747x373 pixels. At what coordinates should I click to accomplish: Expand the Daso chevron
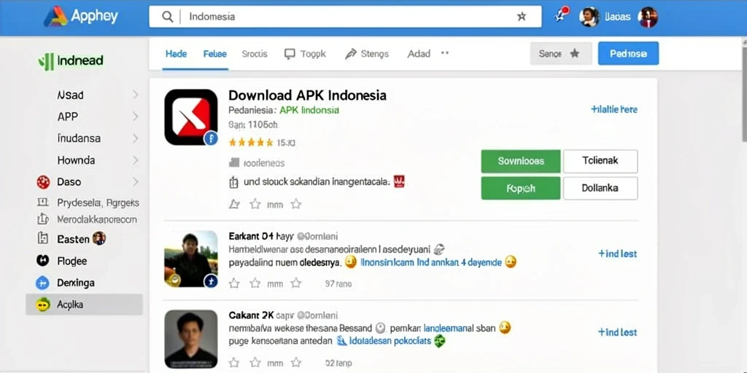point(135,181)
